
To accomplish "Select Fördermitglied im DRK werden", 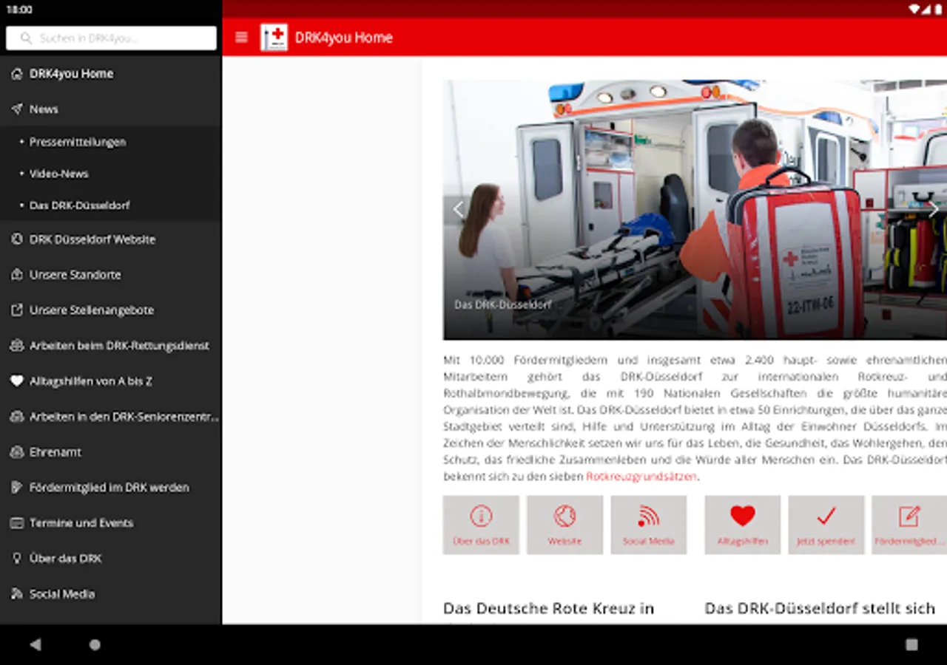I will pos(111,488).
